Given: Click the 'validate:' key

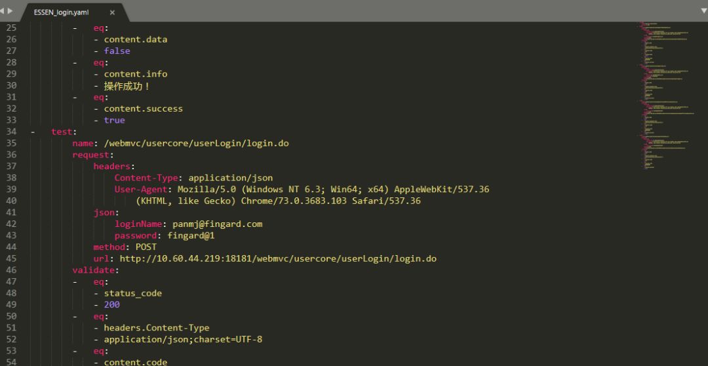Looking at the screenshot, I should coord(96,270).
